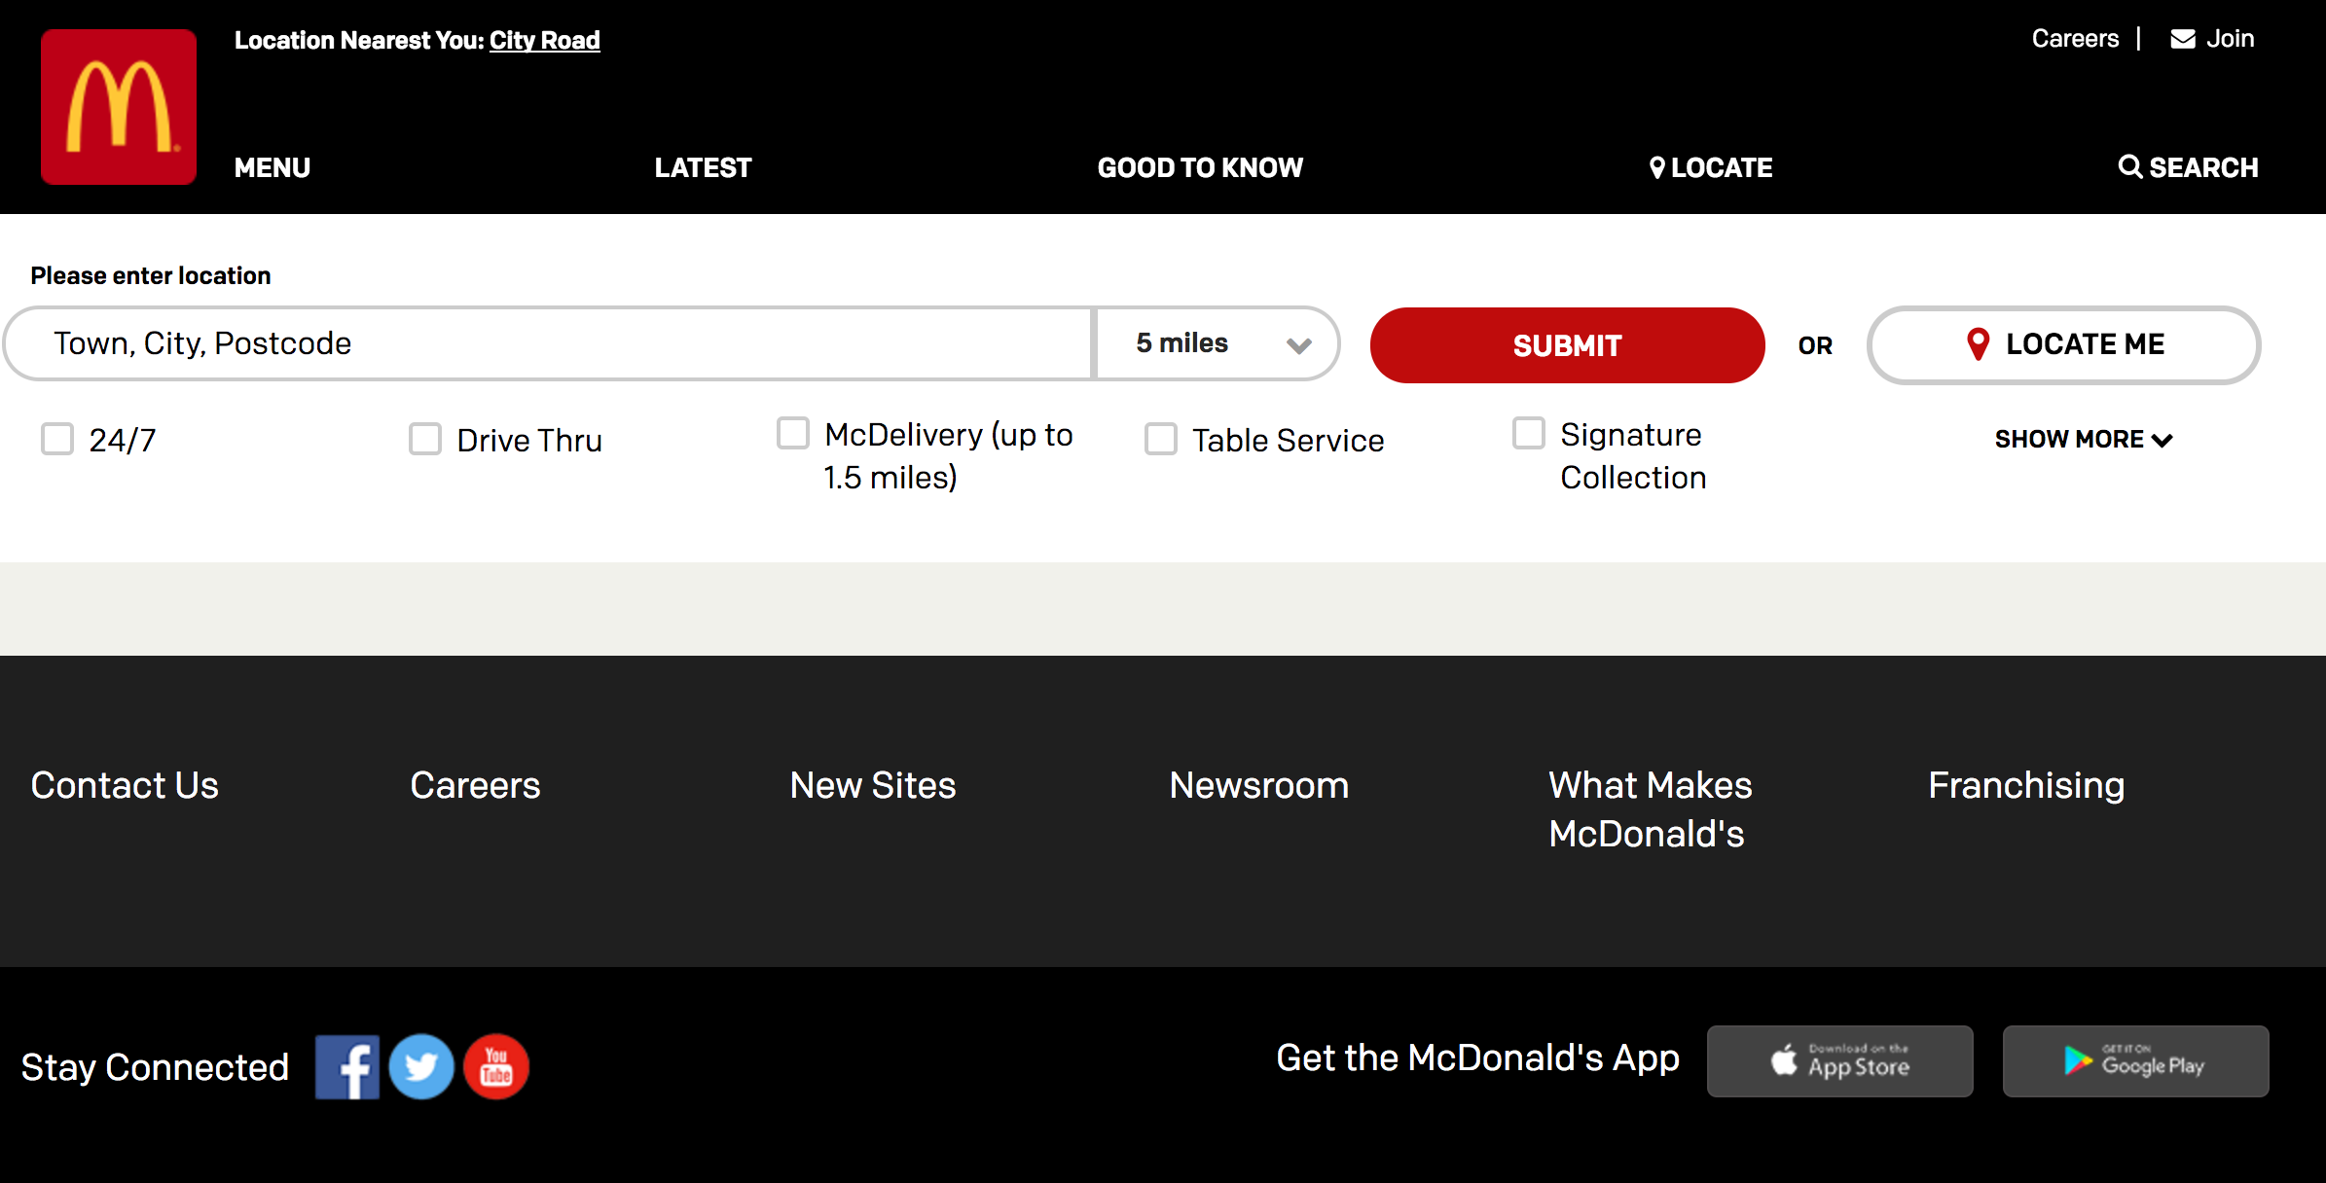Open What Makes McDonald's footer link
Image resolution: width=2326 pixels, height=1183 pixels.
tap(1651, 809)
